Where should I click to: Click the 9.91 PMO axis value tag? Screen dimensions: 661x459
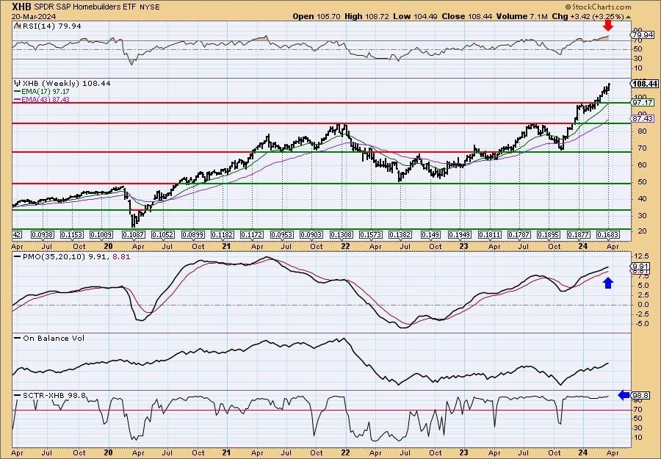point(641,267)
